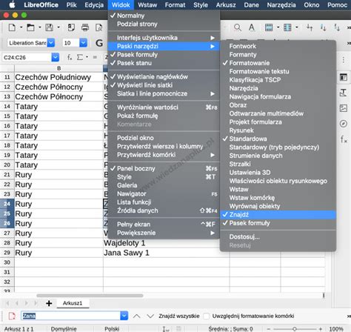
Task: Select the Arkusz1 sheet tab
Action: [73, 303]
